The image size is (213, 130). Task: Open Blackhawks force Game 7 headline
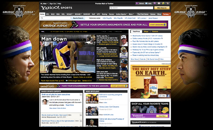(147, 36)
